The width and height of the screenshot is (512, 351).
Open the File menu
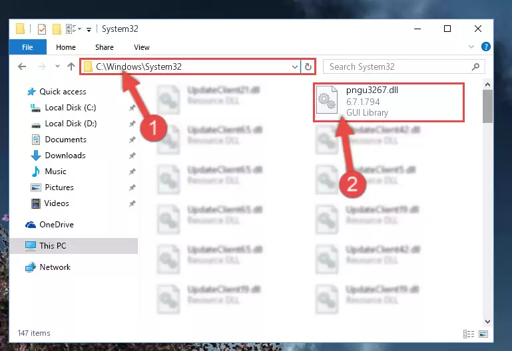28,47
